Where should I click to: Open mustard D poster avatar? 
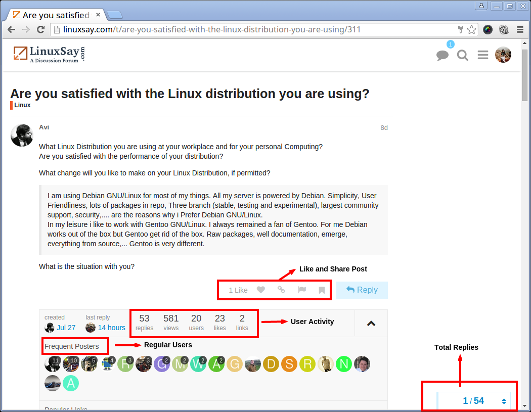271,364
